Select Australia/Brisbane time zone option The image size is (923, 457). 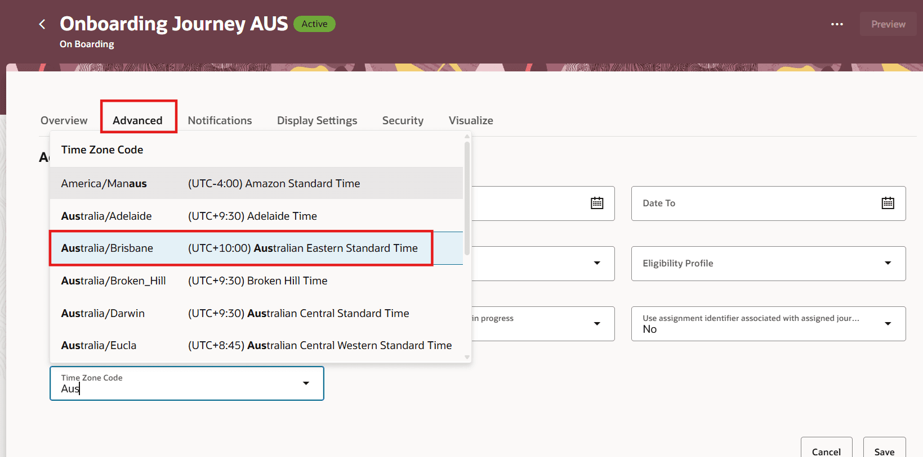click(x=240, y=248)
